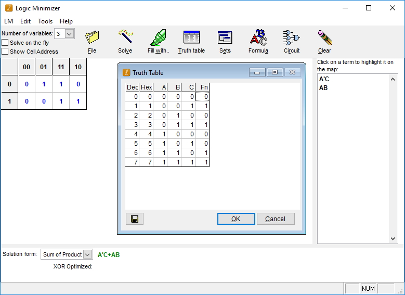Click the B column header in truth table
405x295 pixels.
(174, 87)
